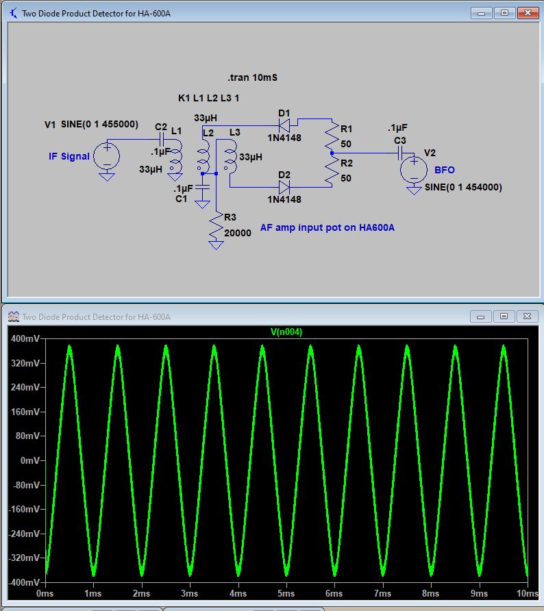544x611 pixels.
Task: Click the 5ms label on the time axis
Action: [286, 593]
